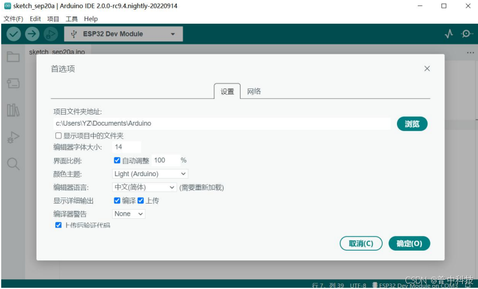The width and height of the screenshot is (478, 289).
Task: Click the editor font size field
Action: point(127,147)
